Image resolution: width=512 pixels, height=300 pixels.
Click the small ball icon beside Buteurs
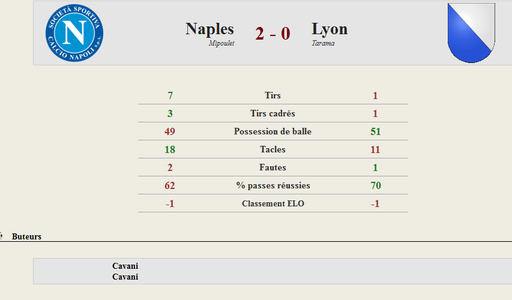click(1, 236)
